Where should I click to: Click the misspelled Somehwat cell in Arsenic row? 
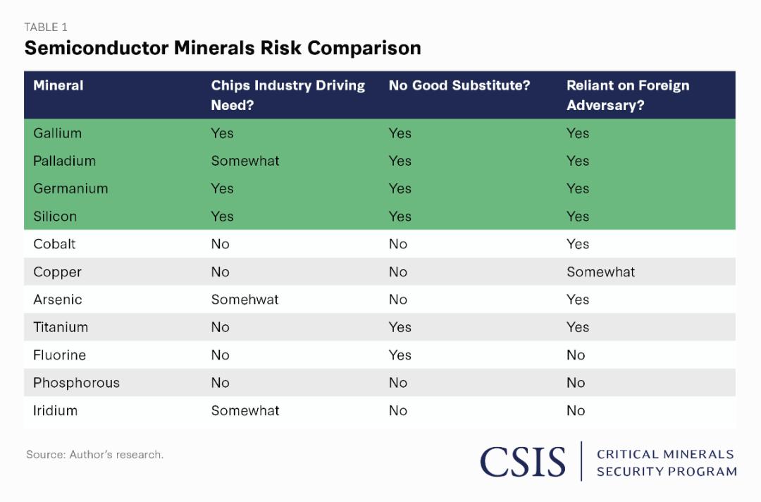coord(245,300)
